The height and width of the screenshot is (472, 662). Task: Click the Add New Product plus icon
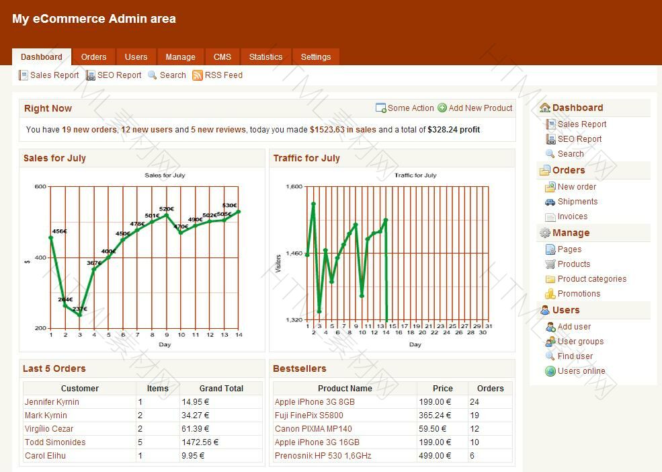pos(442,108)
